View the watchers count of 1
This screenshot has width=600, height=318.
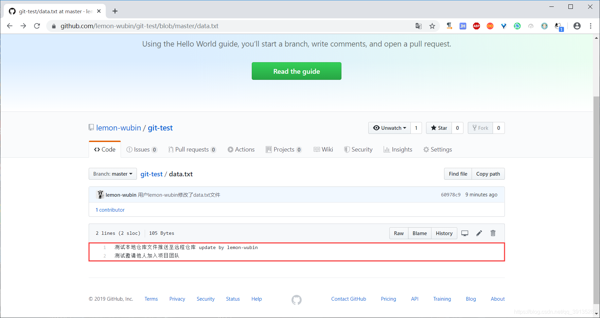pyautogui.click(x=416, y=128)
